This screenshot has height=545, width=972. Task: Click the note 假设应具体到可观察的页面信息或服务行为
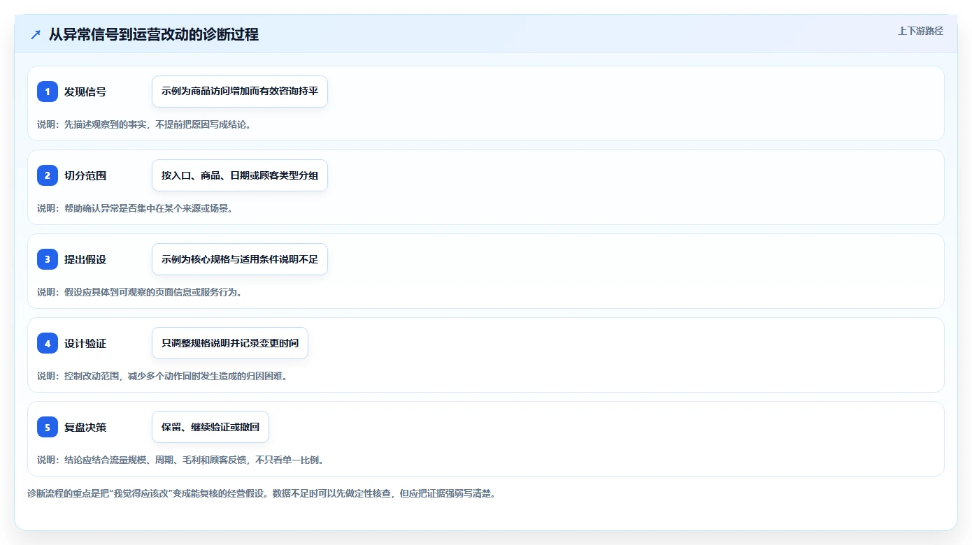coord(153,292)
